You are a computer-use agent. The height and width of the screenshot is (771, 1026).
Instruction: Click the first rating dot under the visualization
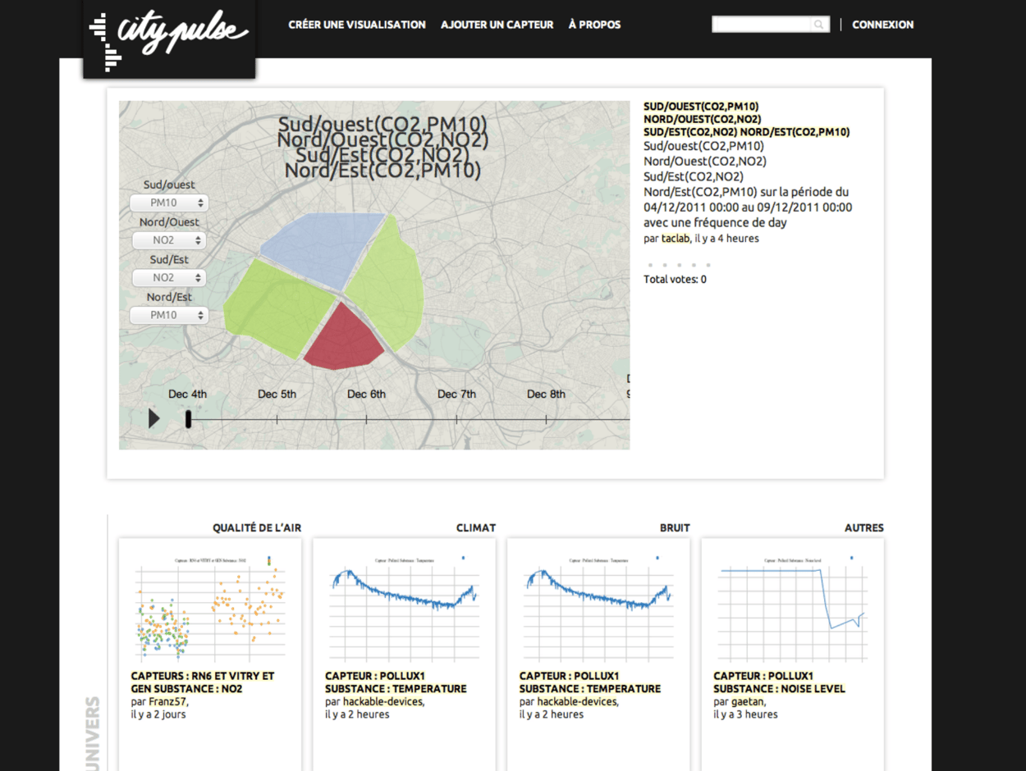(650, 265)
